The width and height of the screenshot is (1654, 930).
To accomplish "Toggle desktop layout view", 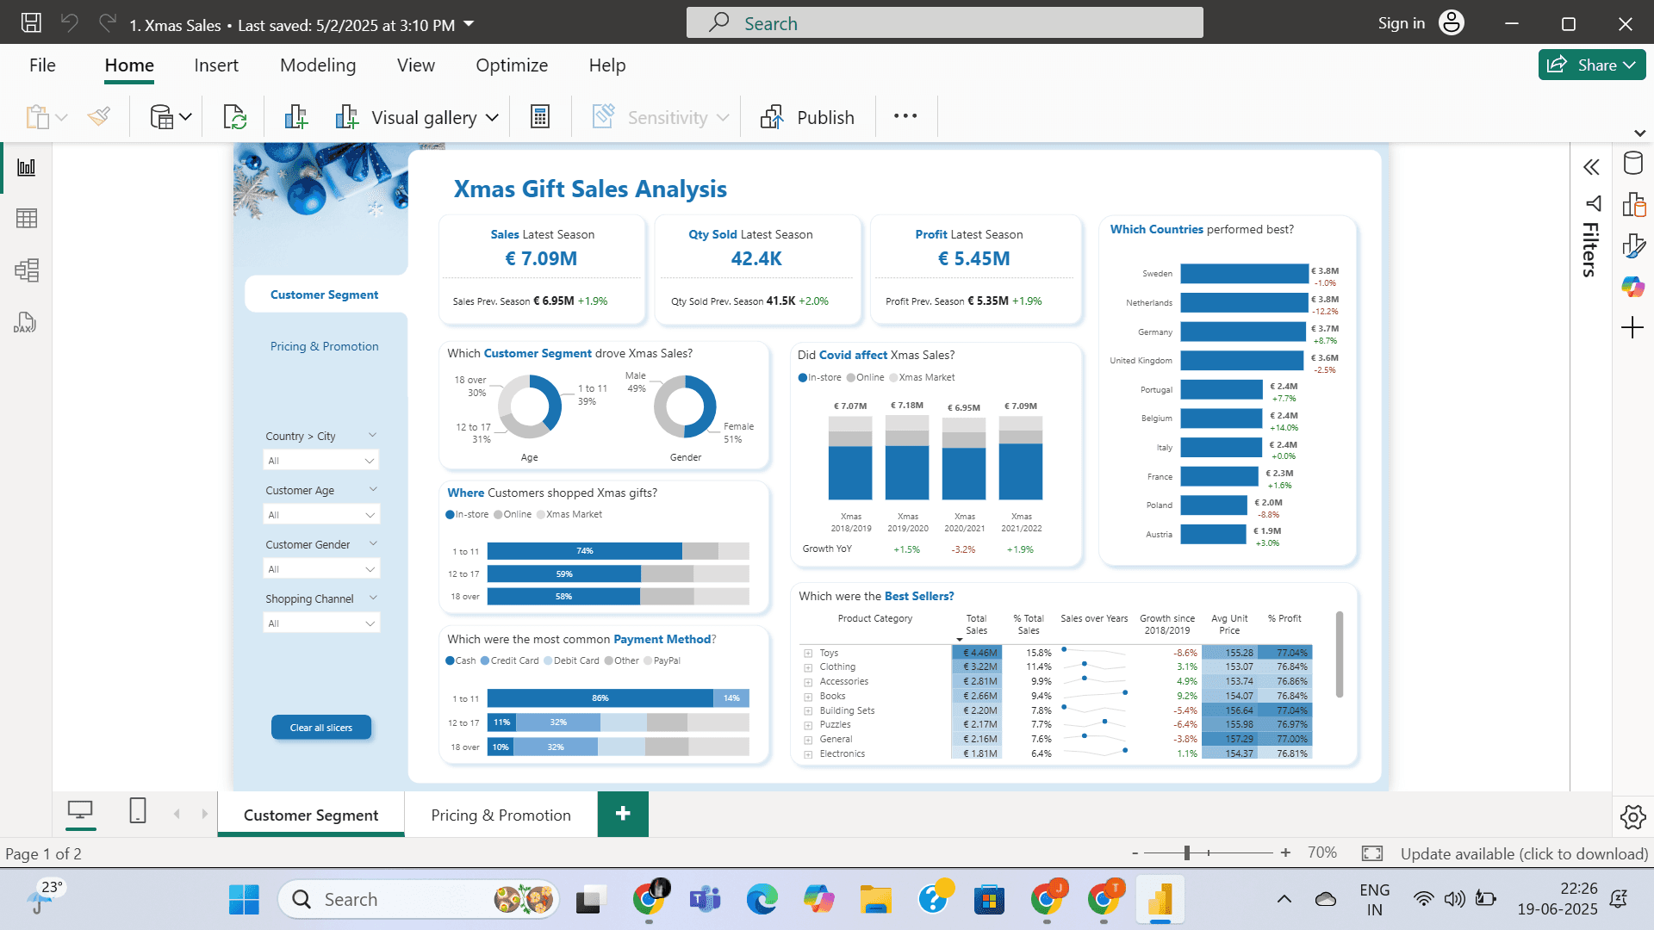I will click(80, 810).
